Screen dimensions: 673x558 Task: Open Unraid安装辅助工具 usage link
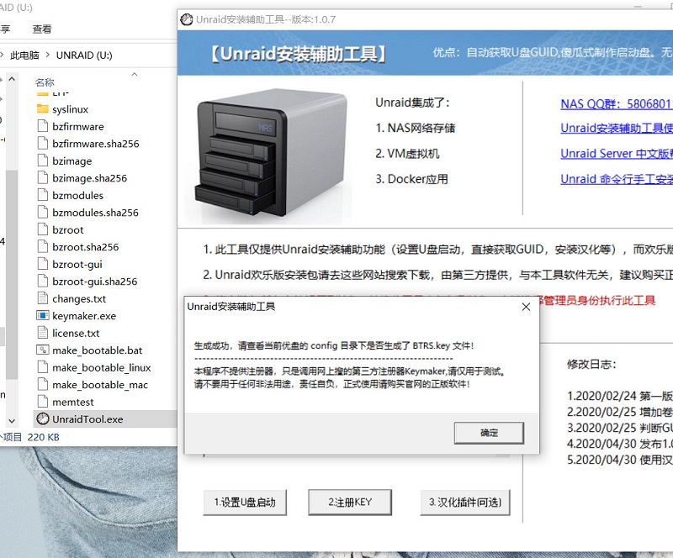(617, 128)
